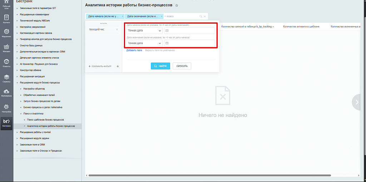Image resolution: width=366 pixels, height=182 pixels.
Task: Open the Клиенты sidebar icon
Action: coord(6,63)
